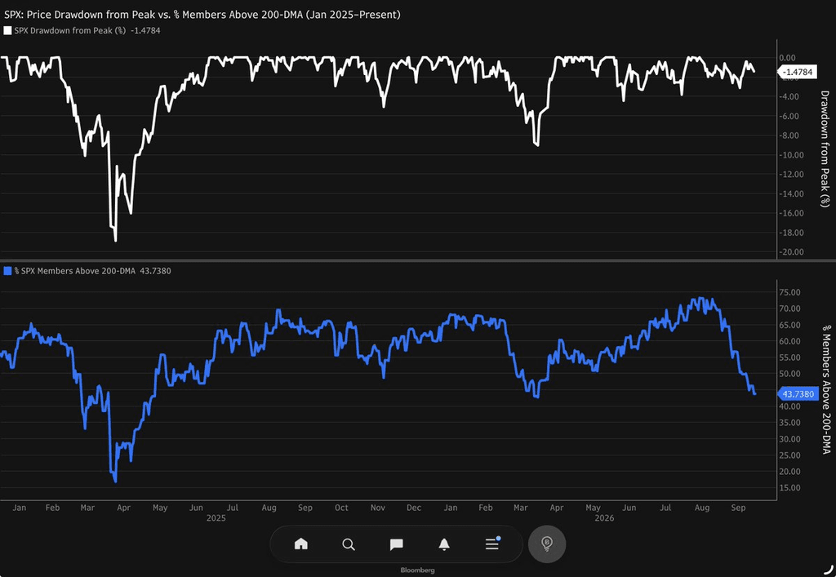This screenshot has height=577, width=836.
Task: Click the -20.00 drawdown axis label
Action: point(791,252)
